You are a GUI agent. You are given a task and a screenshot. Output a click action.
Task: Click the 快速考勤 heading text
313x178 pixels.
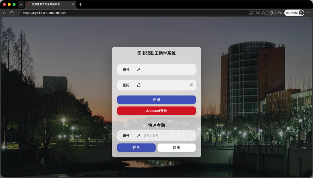[x=156, y=125]
